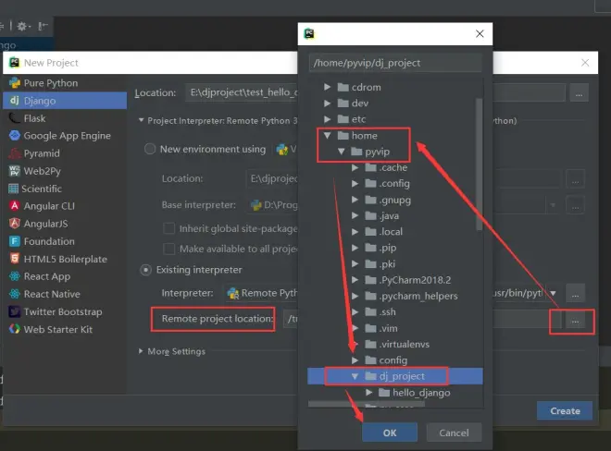611x451 pixels.
Task: Choose HTML5 Boilerplate project type
Action: pos(65,259)
